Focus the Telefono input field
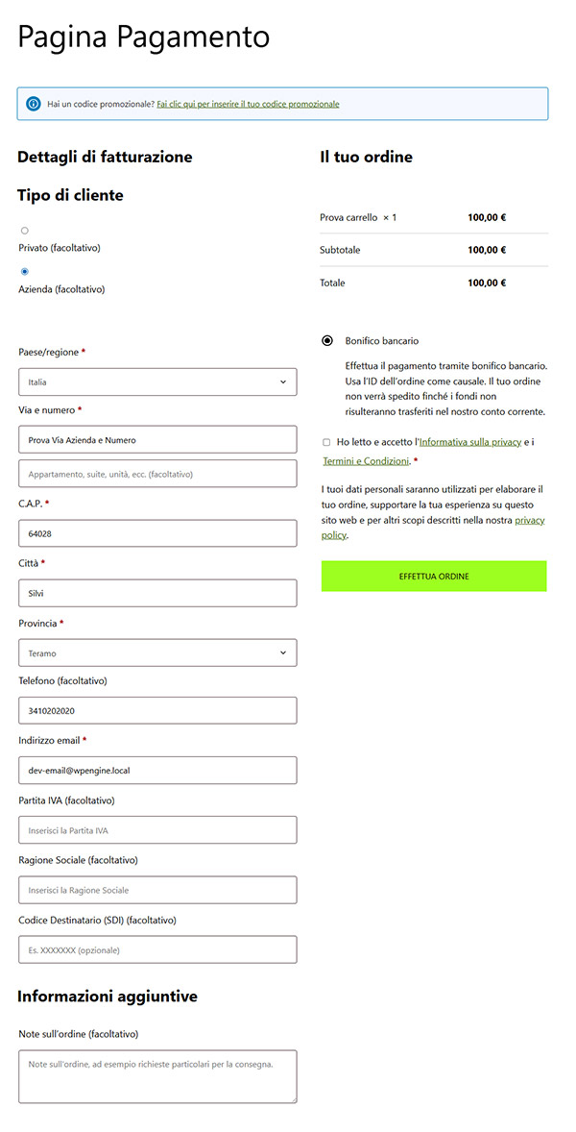The image size is (576, 1132). pyautogui.click(x=157, y=710)
